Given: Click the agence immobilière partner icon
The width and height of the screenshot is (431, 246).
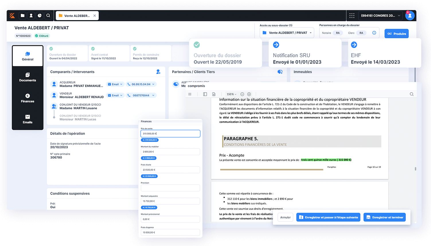Looking at the screenshot, I should click(x=176, y=84).
